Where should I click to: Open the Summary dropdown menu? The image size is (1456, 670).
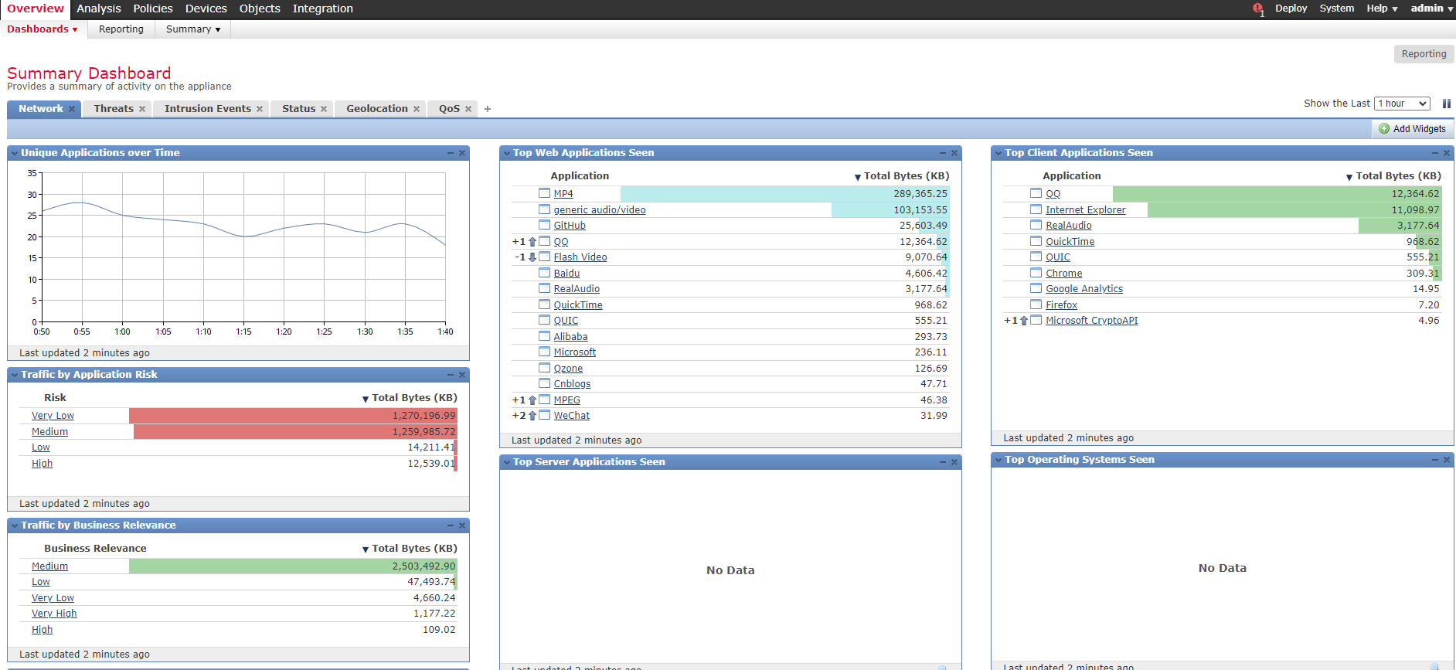[x=193, y=29]
